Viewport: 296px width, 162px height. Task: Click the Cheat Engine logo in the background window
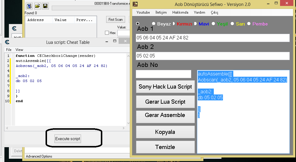14,28
